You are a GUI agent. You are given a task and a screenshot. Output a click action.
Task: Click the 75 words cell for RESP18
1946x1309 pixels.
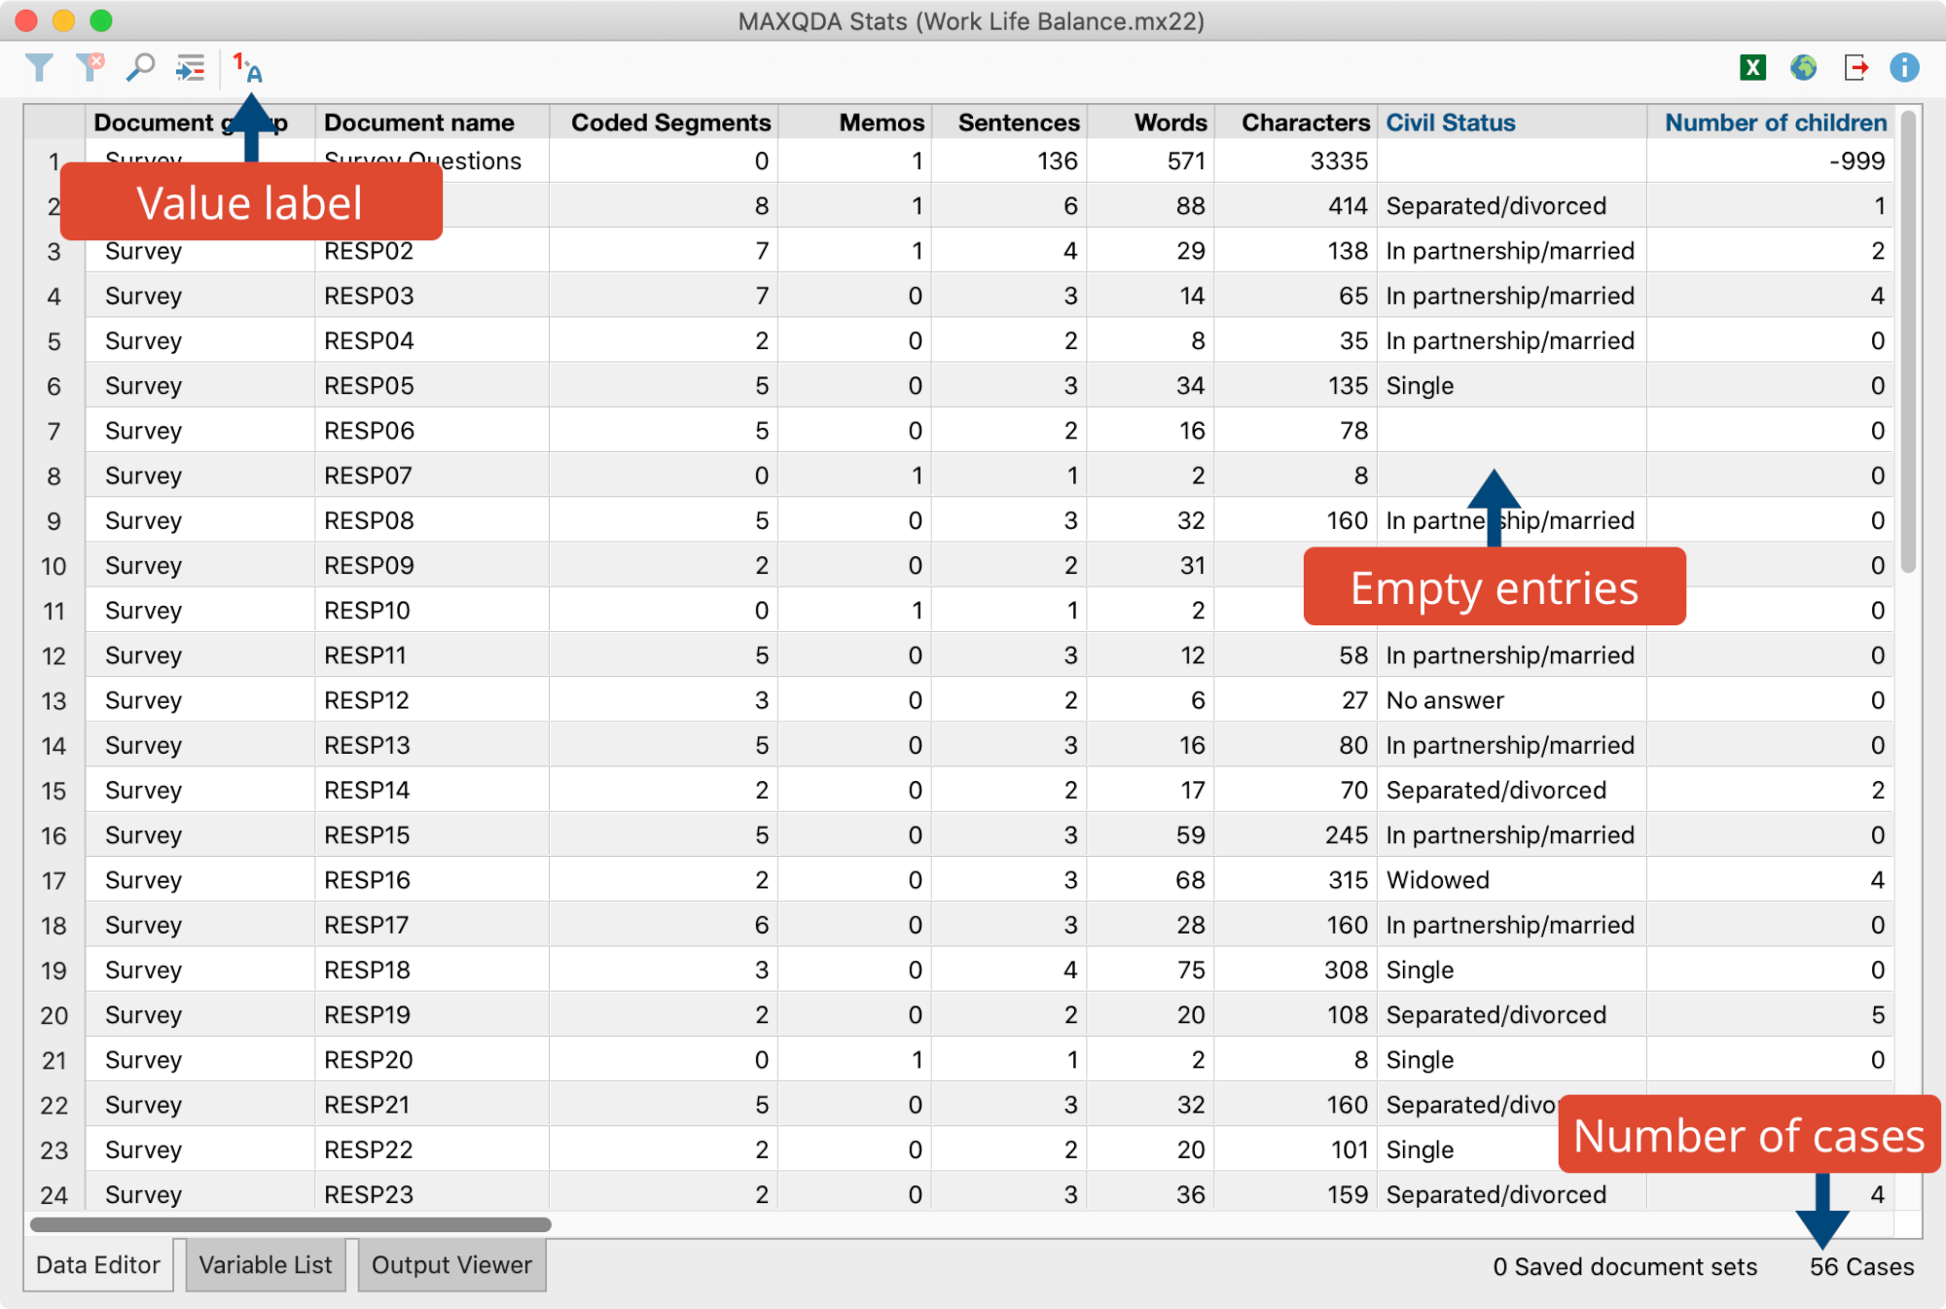[1150, 970]
